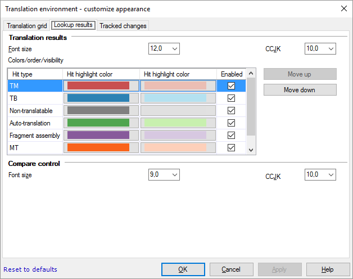Toggle Enabled checkbox for TB row

point(231,98)
